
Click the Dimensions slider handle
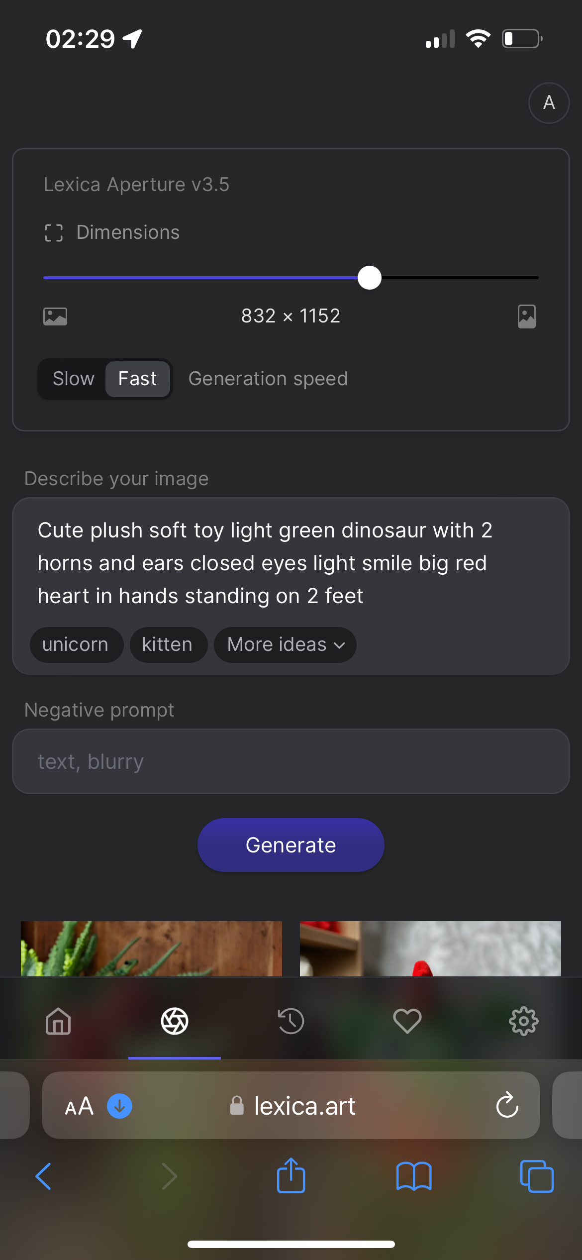tap(370, 278)
